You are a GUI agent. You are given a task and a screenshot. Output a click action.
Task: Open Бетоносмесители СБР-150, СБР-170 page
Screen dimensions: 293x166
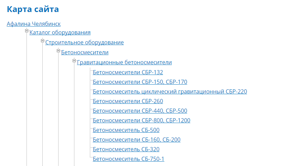tap(140, 82)
